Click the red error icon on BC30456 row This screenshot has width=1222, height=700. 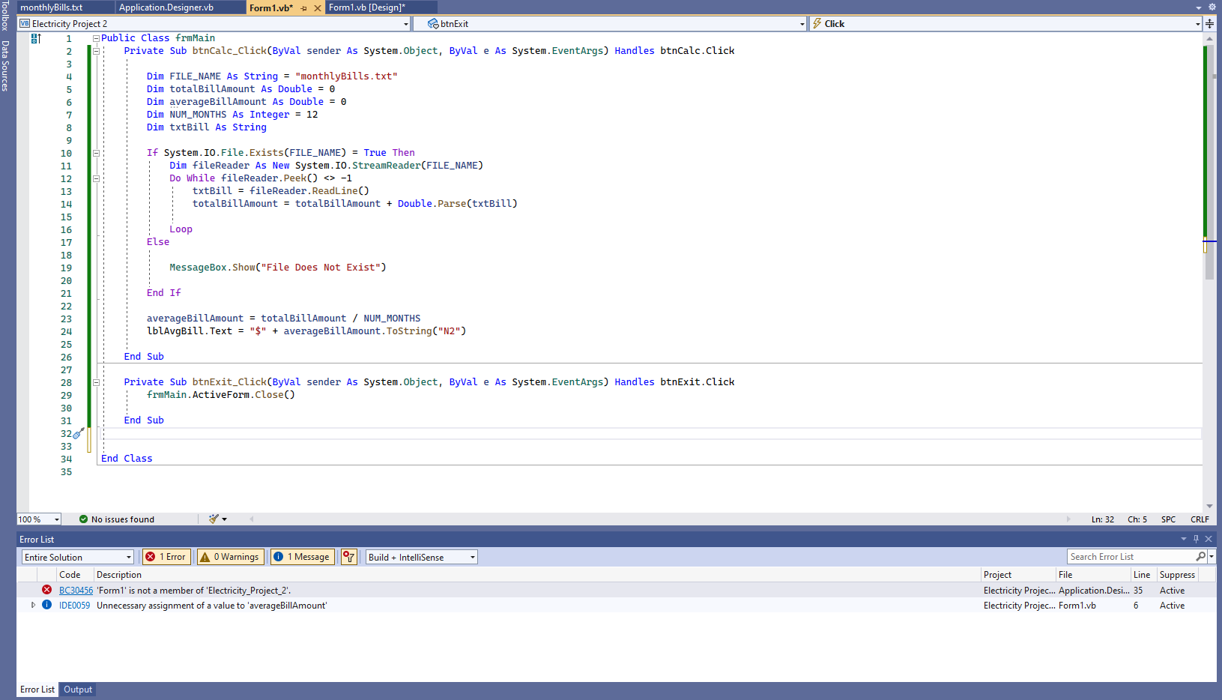point(46,590)
